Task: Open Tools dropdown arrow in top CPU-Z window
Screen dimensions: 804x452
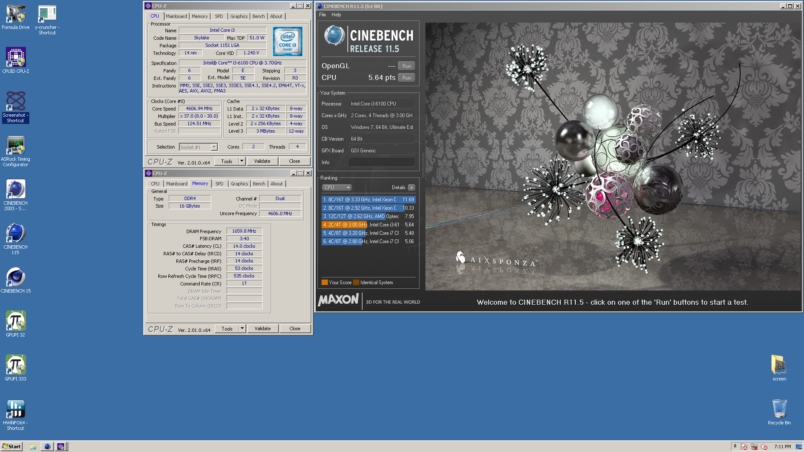Action: (242, 161)
